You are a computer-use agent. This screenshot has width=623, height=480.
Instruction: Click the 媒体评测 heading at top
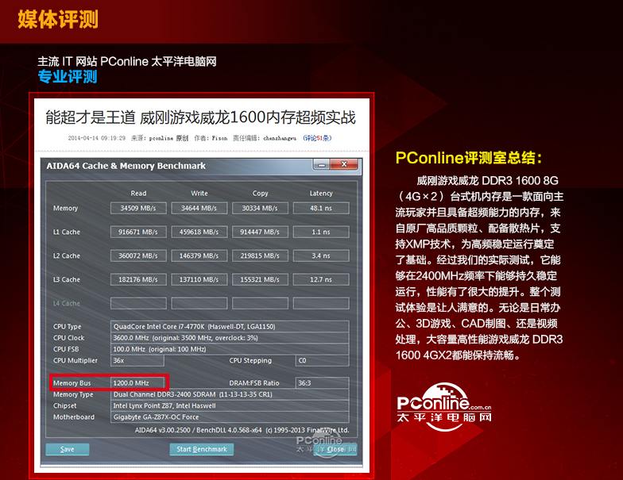[x=58, y=19]
